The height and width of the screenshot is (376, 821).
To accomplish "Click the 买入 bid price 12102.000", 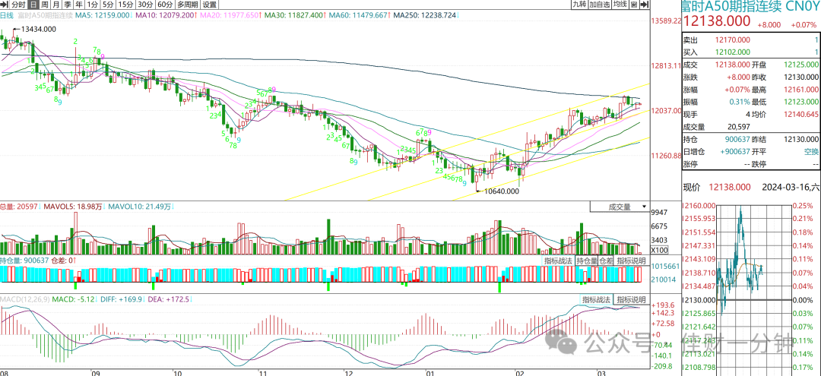I will (x=732, y=52).
